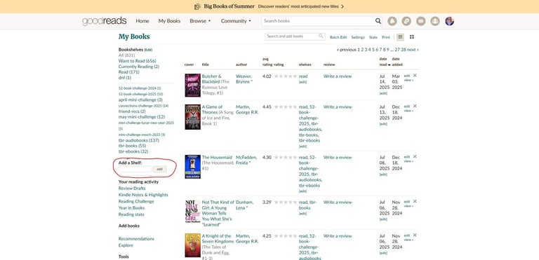Rate Butcher & Blackbird with stars
Image resolution: width=539 pixels, height=260 pixels.
286,76
